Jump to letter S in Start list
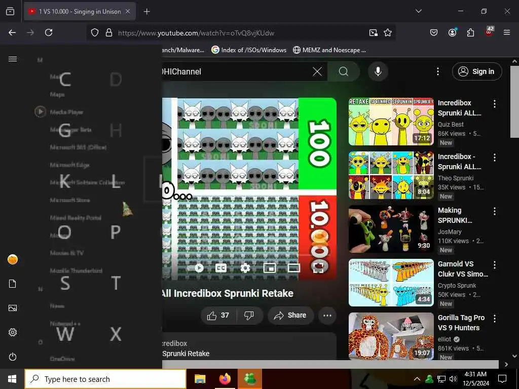This screenshot has width=519, height=389. (65, 283)
